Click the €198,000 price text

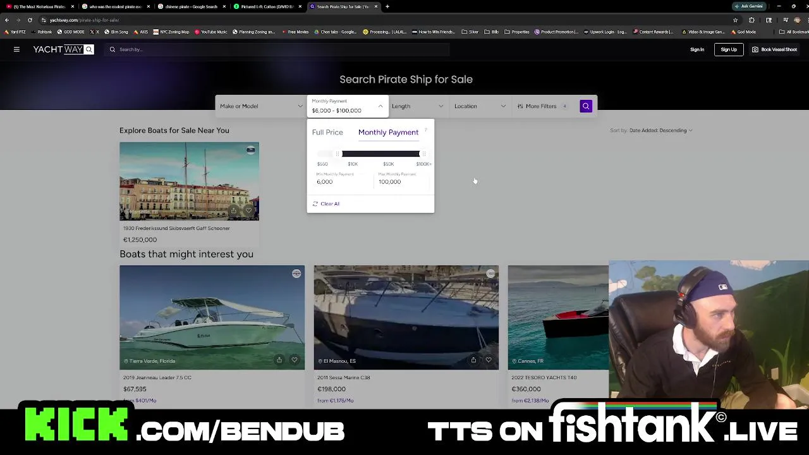[x=331, y=389]
